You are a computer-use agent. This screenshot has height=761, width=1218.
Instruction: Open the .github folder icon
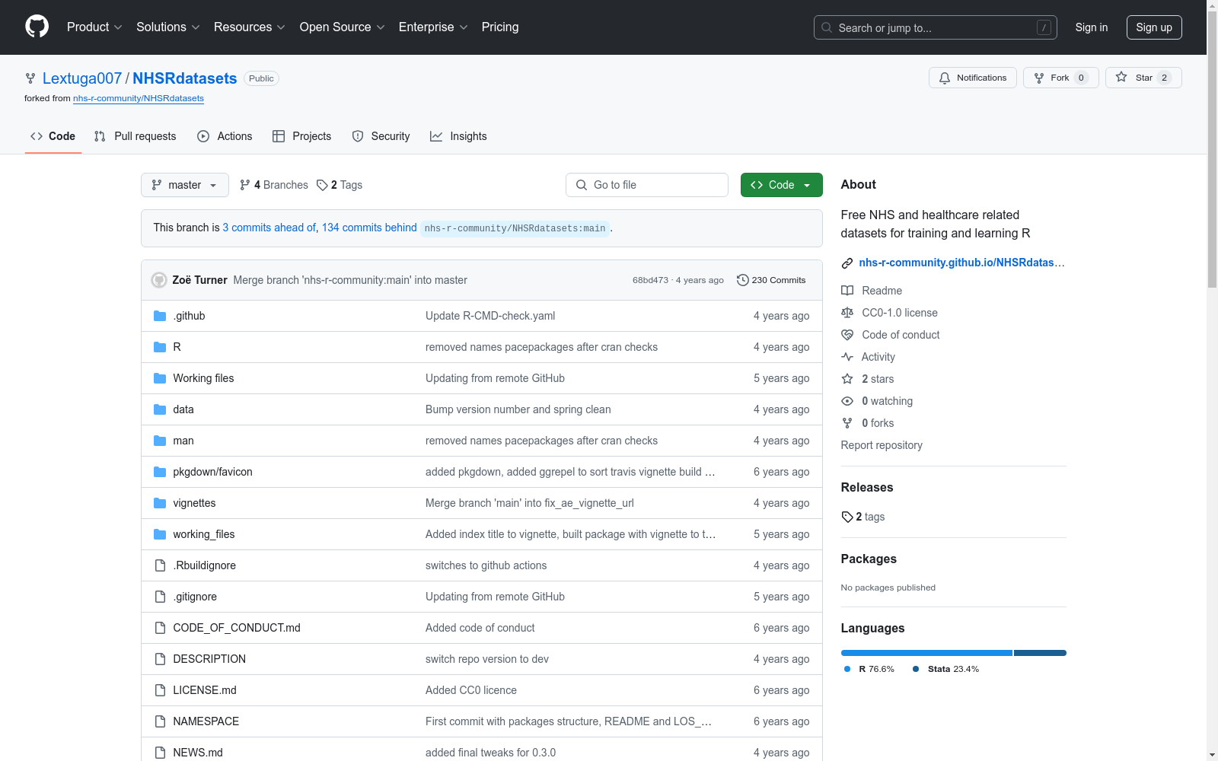click(160, 316)
